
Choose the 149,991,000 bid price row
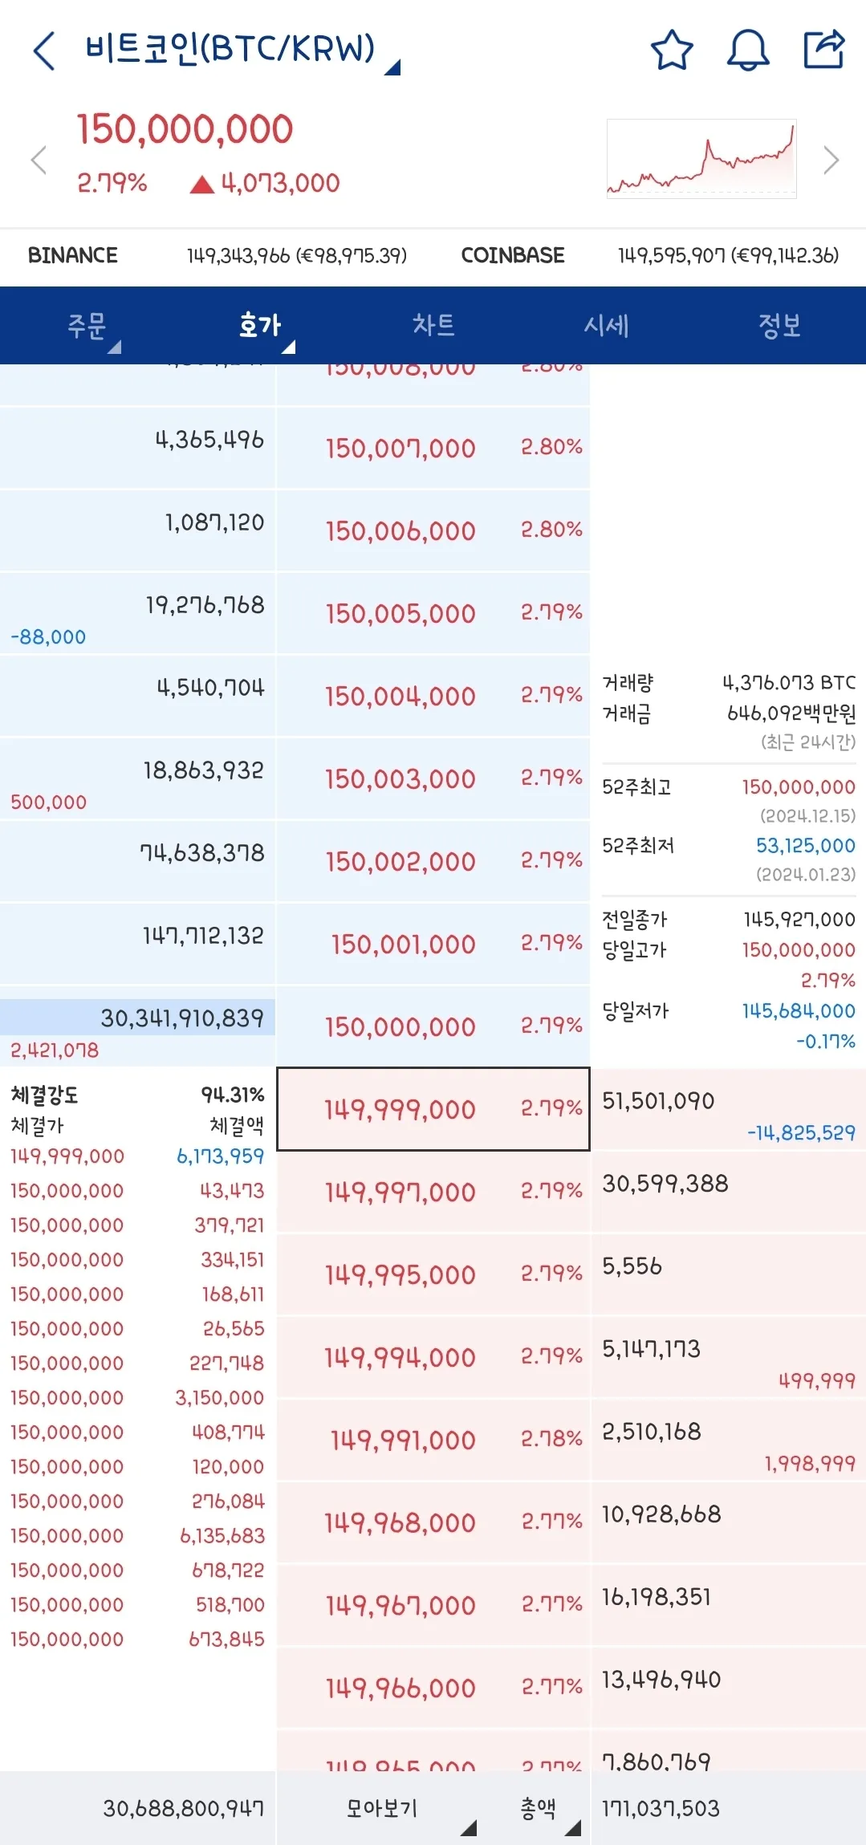pos(433,1440)
